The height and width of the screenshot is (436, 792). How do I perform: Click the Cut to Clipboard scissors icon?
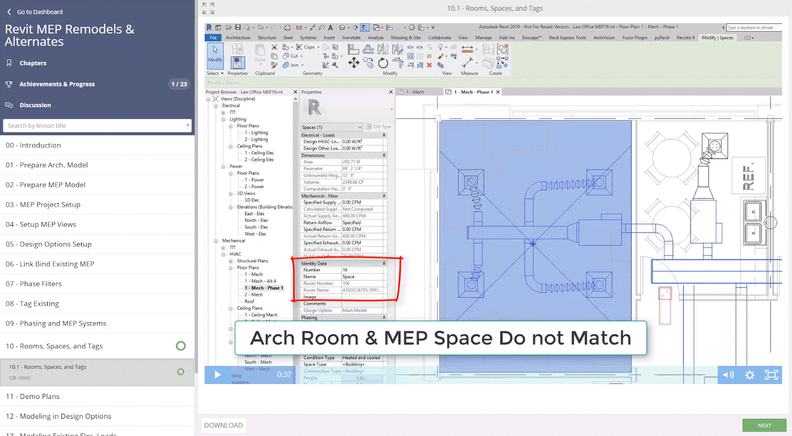tap(274, 47)
